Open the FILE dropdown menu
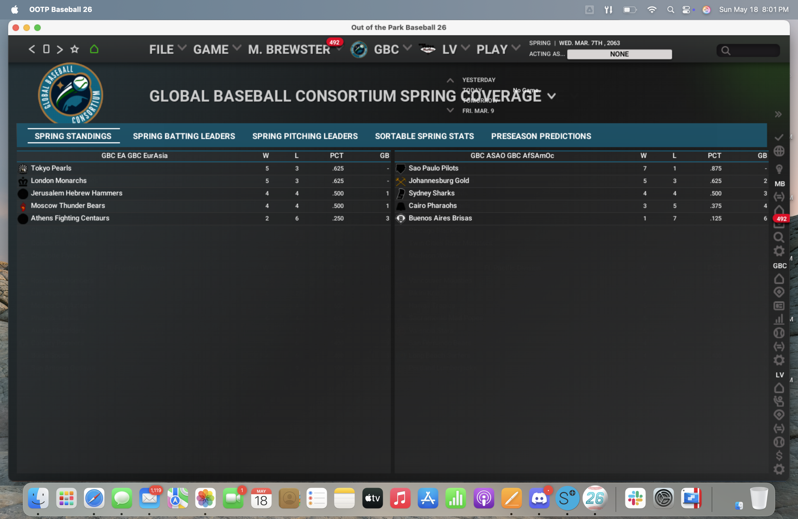Image resolution: width=798 pixels, height=519 pixels. (167, 49)
